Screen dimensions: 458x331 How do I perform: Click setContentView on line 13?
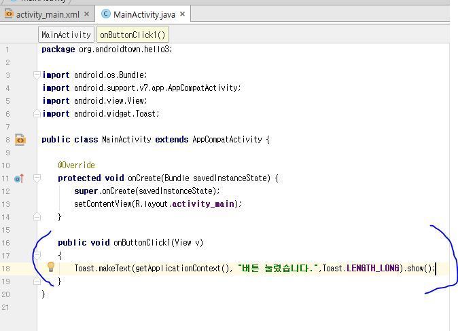[x=103, y=204]
